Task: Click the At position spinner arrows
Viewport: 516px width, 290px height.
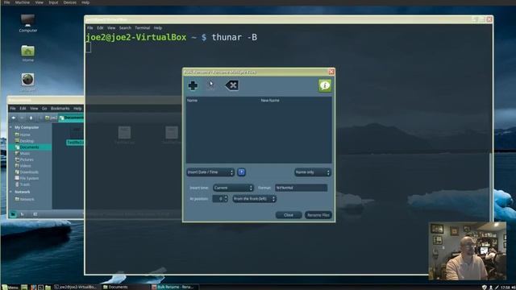Action: tap(226, 199)
